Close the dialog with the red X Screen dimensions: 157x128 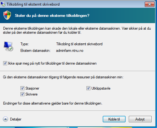(x=149, y=4)
